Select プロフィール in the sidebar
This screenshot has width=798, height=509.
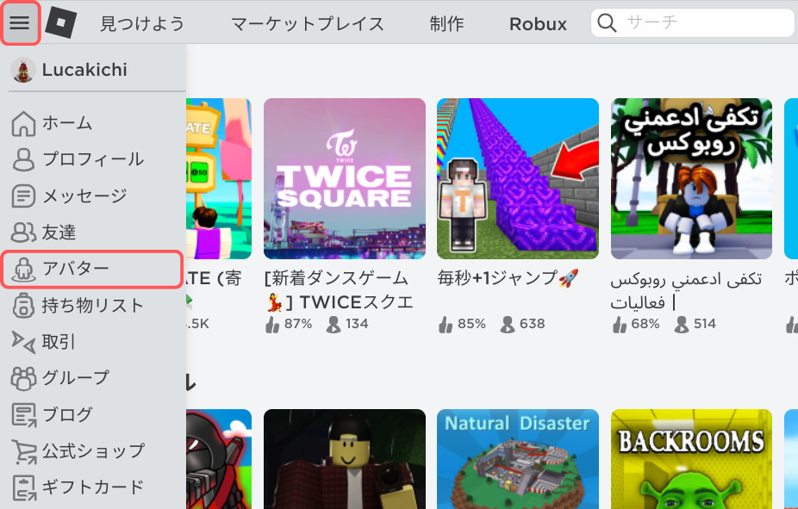93,159
